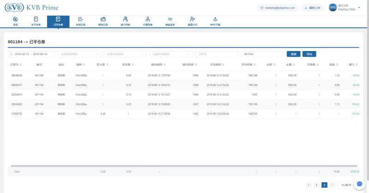
Task: Open the 10 条/页 page size dropdown
Action: point(347,185)
